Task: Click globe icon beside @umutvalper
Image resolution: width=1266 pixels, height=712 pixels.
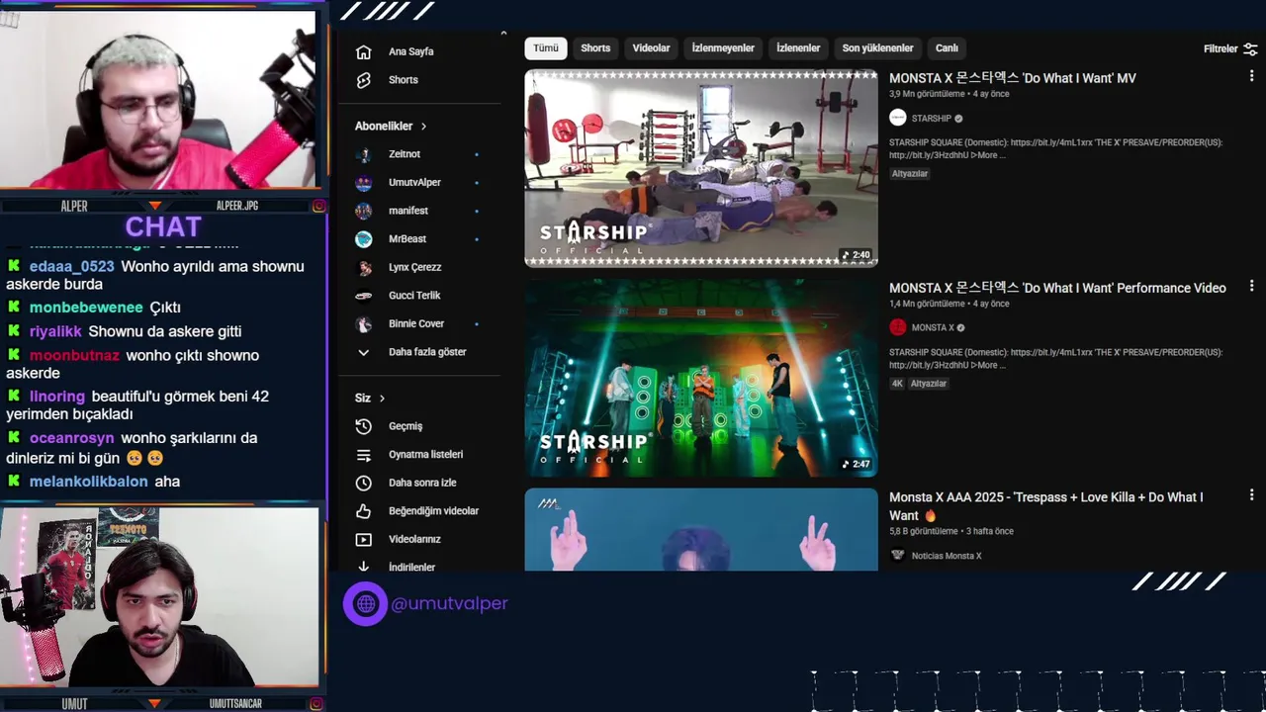Action: click(x=365, y=603)
